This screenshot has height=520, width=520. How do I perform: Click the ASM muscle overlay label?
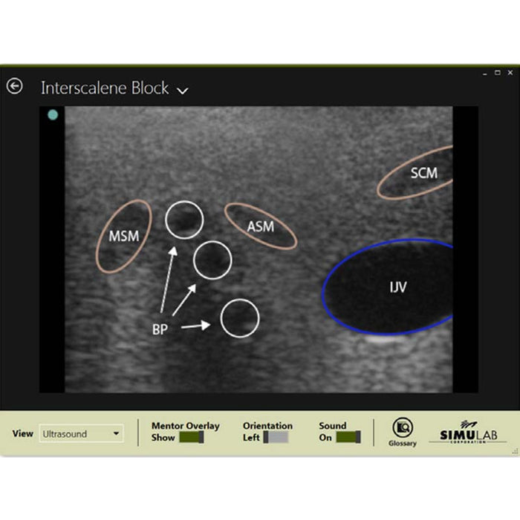(261, 226)
